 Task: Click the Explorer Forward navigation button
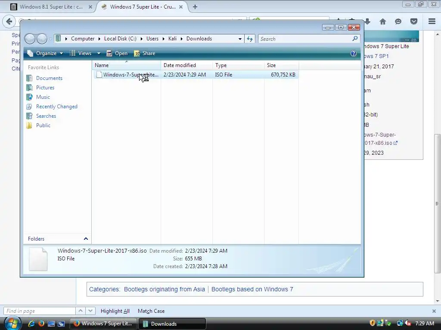(42, 39)
